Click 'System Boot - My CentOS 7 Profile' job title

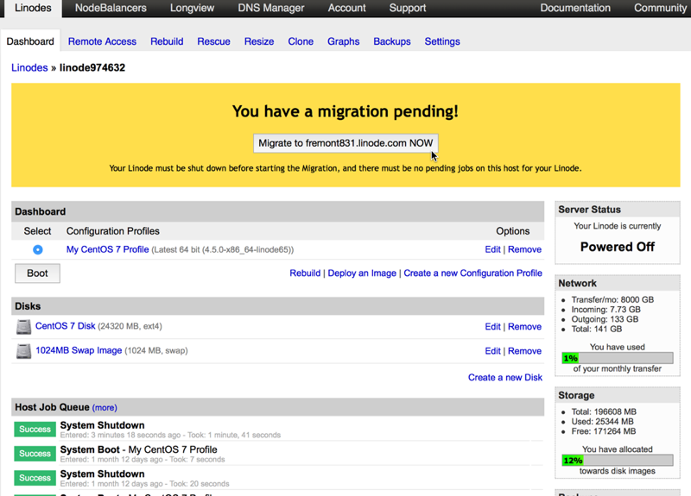pos(139,449)
